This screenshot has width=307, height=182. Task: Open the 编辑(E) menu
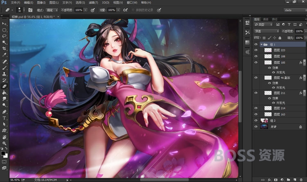pyautogui.click(x=29, y=2)
